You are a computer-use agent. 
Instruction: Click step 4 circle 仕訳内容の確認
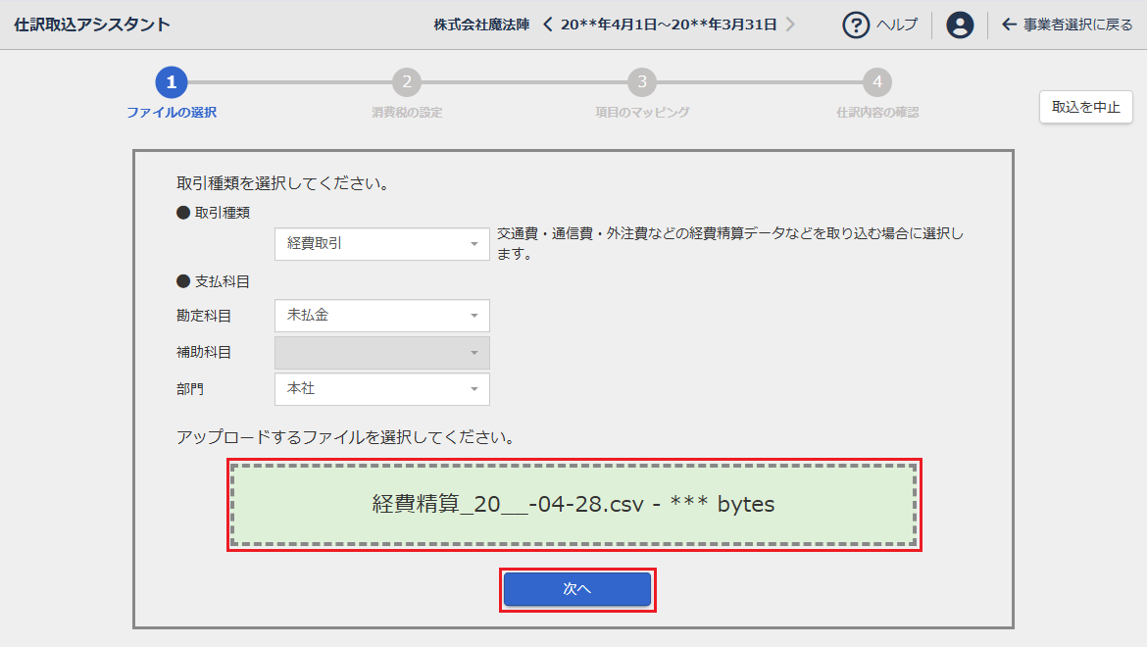(877, 82)
